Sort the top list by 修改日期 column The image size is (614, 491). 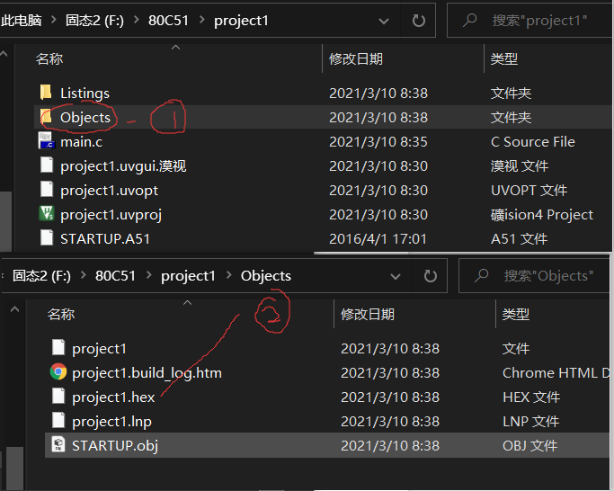pos(356,58)
